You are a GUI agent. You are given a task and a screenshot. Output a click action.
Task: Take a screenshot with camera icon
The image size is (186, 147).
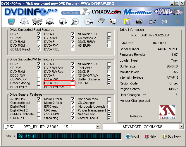[x=139, y=21]
